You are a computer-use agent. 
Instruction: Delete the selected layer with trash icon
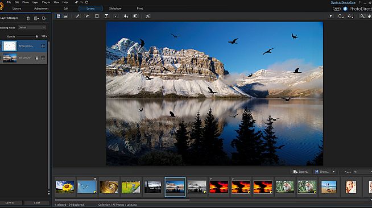coord(28,18)
